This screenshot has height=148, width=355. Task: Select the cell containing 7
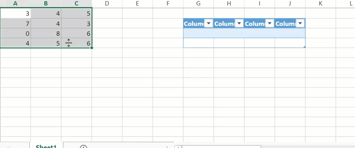click(x=15, y=23)
